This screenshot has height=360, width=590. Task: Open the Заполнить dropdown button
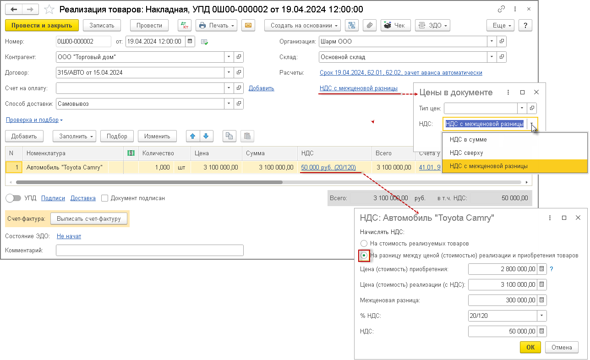point(75,136)
